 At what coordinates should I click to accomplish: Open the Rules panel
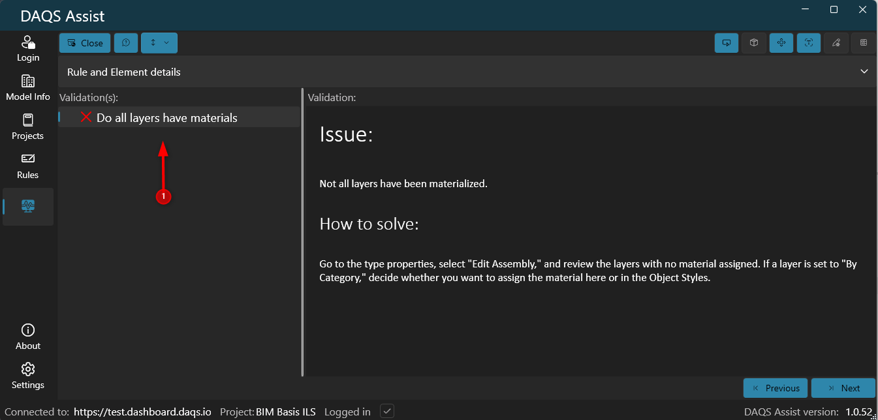coord(27,165)
